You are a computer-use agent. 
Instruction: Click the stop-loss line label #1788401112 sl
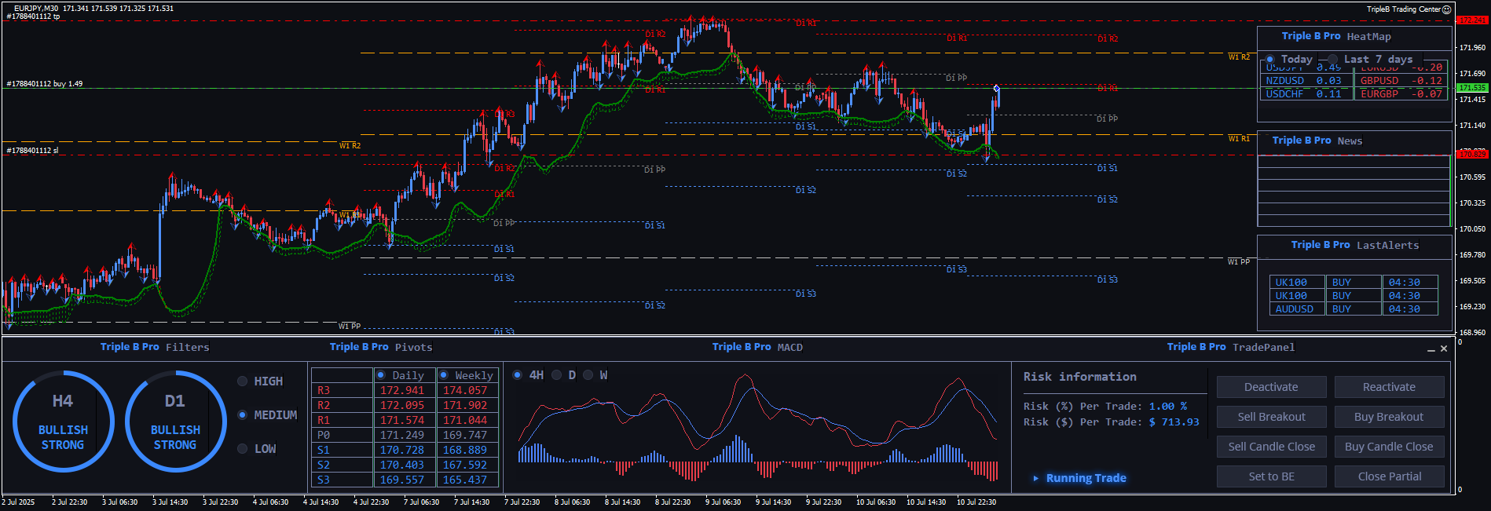coord(32,151)
